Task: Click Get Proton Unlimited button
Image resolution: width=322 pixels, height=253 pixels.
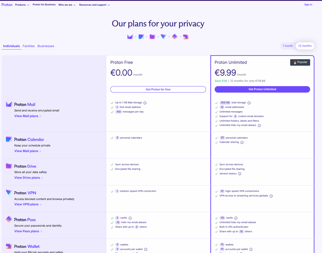Action: 262,89
